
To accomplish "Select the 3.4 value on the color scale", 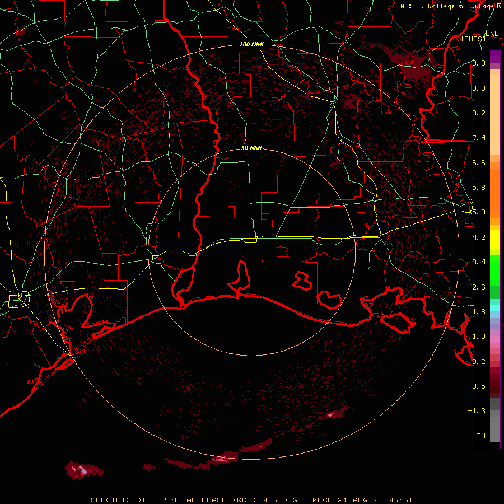I will point(479,262).
